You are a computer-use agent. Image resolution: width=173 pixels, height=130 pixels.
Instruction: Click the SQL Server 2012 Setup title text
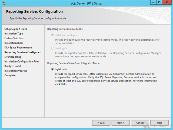tap(86, 3)
